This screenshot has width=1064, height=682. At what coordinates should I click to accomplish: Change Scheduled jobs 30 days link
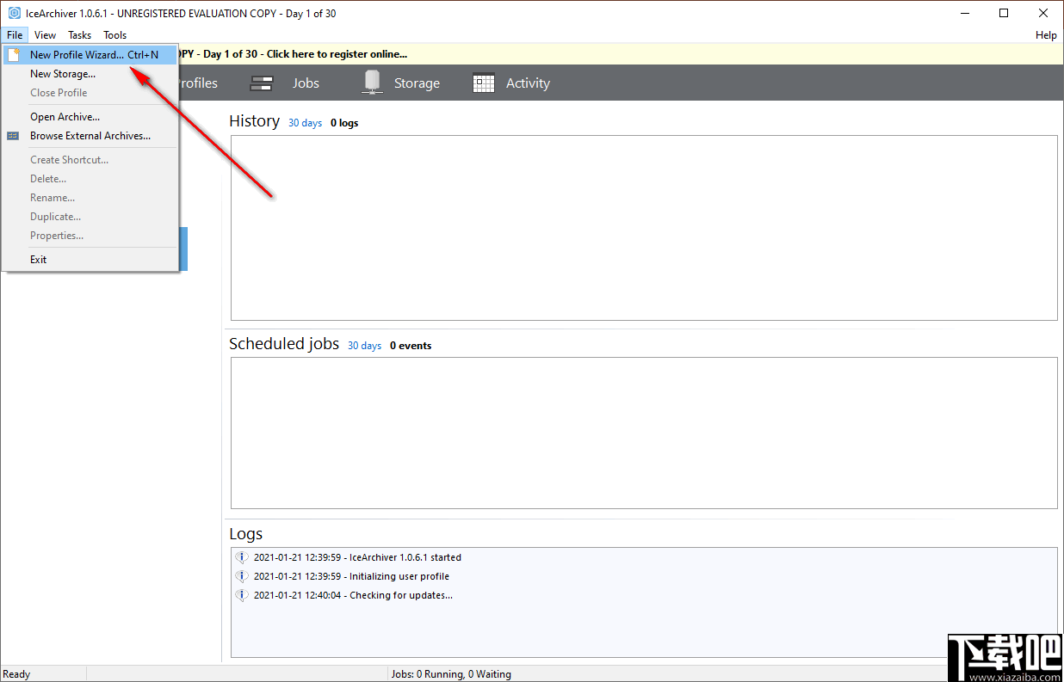pyautogui.click(x=364, y=346)
